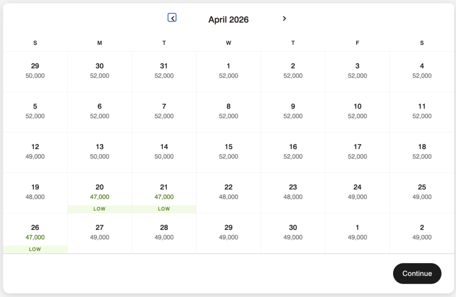Select Saturday April 18

pyautogui.click(x=422, y=151)
